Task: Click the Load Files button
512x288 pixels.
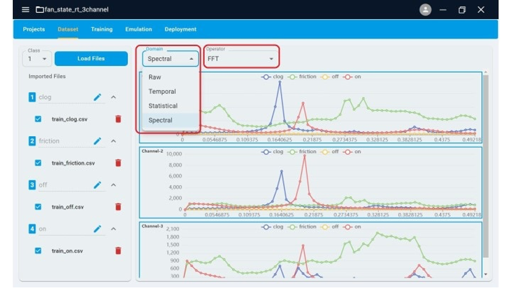Action: (x=91, y=58)
